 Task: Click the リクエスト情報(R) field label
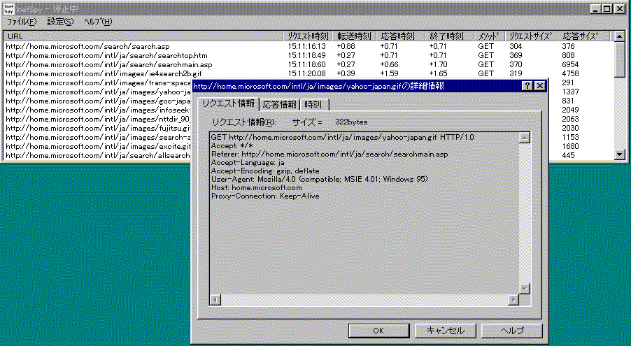(244, 122)
